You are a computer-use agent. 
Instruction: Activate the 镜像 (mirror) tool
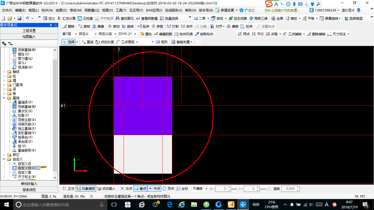click(x=98, y=27)
